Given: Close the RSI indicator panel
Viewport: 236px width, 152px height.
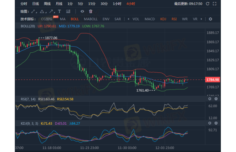Looking at the screenshot, I should [x=216, y=99].
